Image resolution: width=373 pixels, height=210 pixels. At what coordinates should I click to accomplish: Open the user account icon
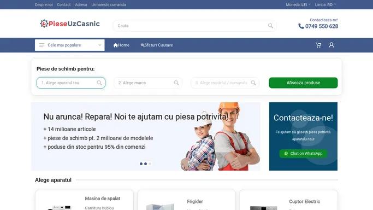331,45
